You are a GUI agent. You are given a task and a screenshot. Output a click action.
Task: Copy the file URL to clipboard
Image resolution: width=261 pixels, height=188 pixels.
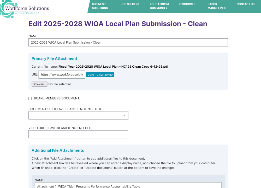pos(100,75)
